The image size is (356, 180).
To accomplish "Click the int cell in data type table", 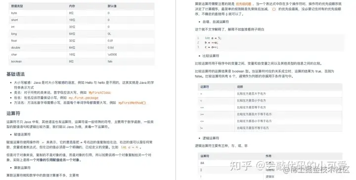I will click(13, 27).
